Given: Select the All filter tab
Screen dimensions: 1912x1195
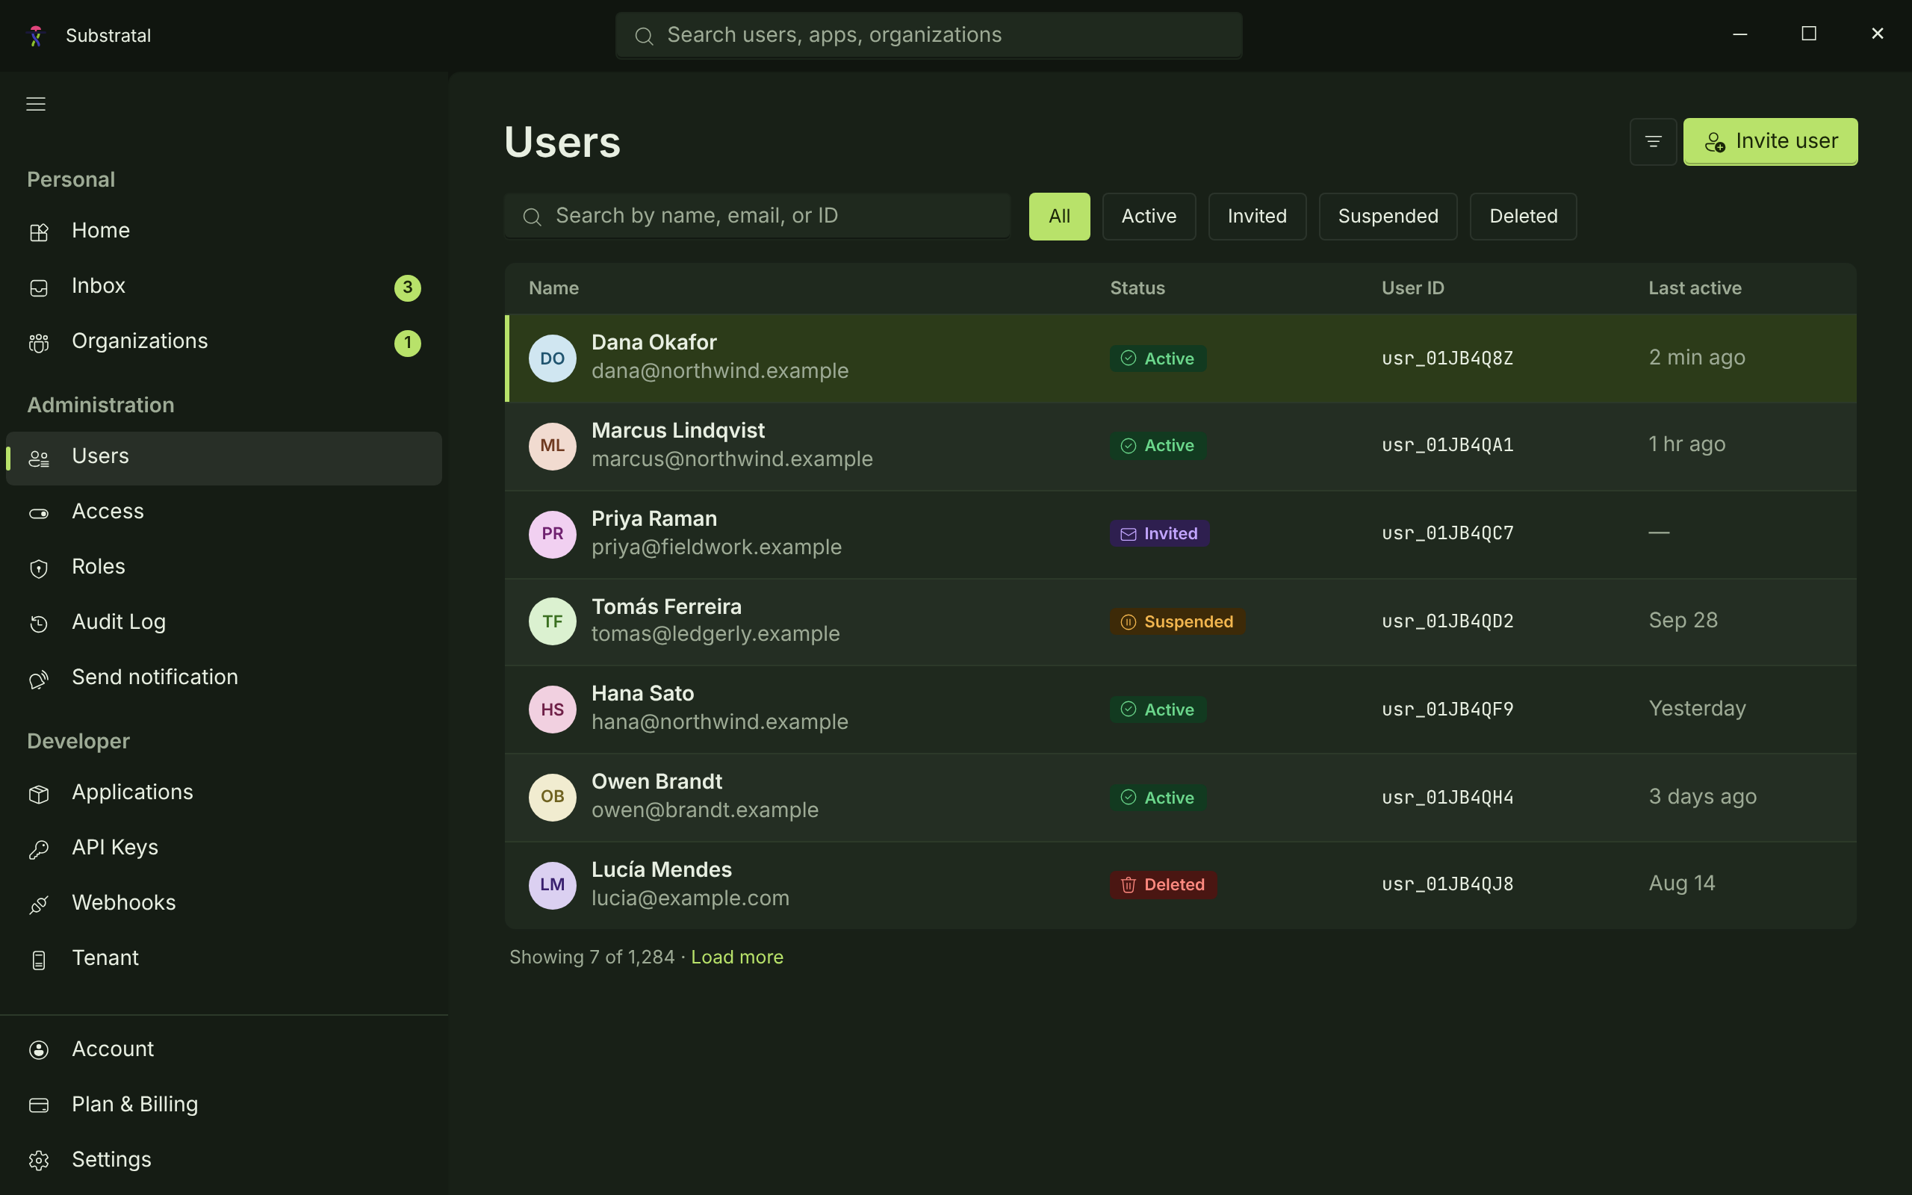Looking at the screenshot, I should [x=1059, y=217].
